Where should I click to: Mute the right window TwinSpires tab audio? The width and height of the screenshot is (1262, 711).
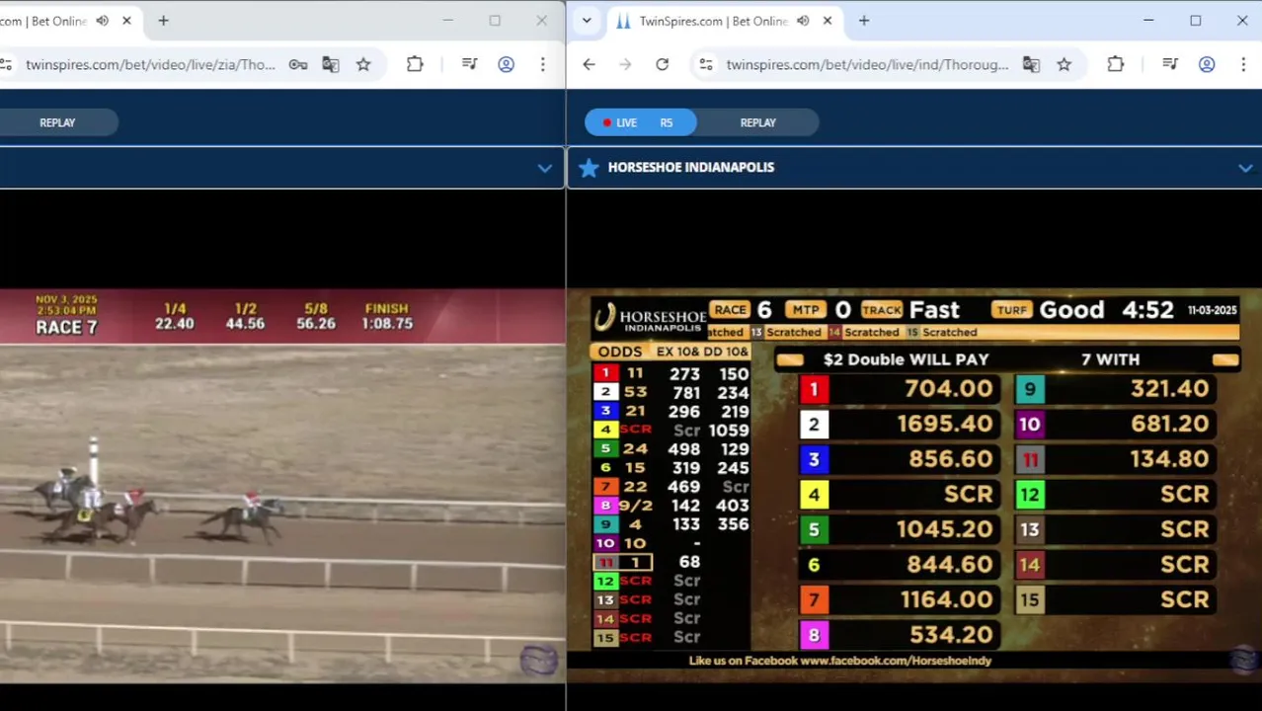coord(803,21)
